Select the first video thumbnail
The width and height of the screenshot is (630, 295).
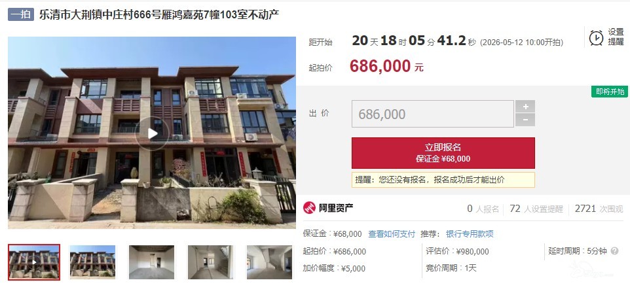coord(34,262)
